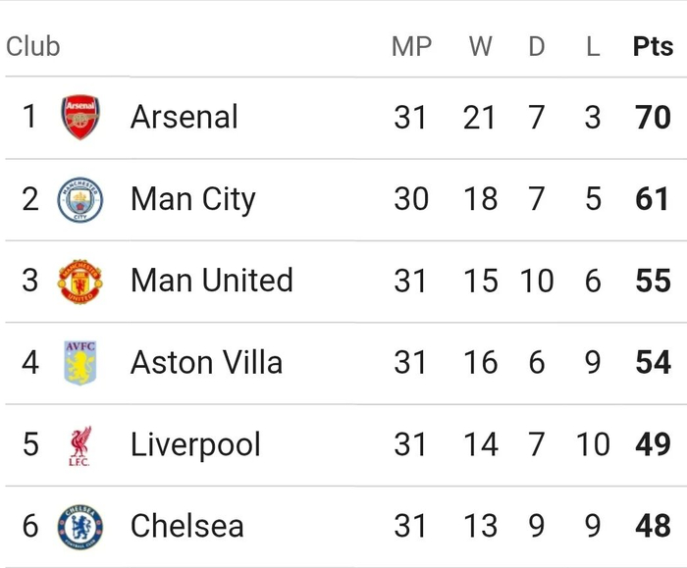Click Arsenal's 70 points value

click(653, 117)
